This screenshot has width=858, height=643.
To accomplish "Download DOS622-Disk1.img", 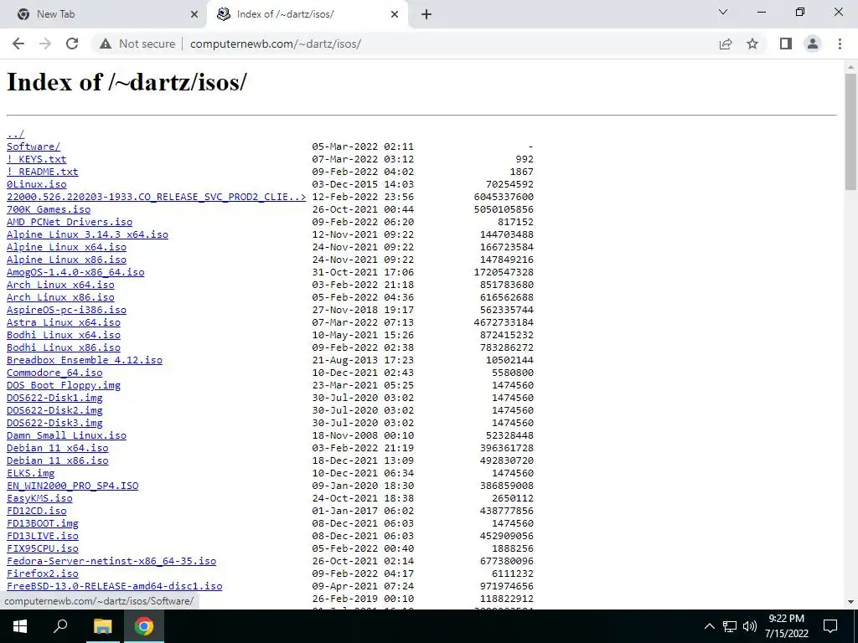I will click(x=54, y=398).
